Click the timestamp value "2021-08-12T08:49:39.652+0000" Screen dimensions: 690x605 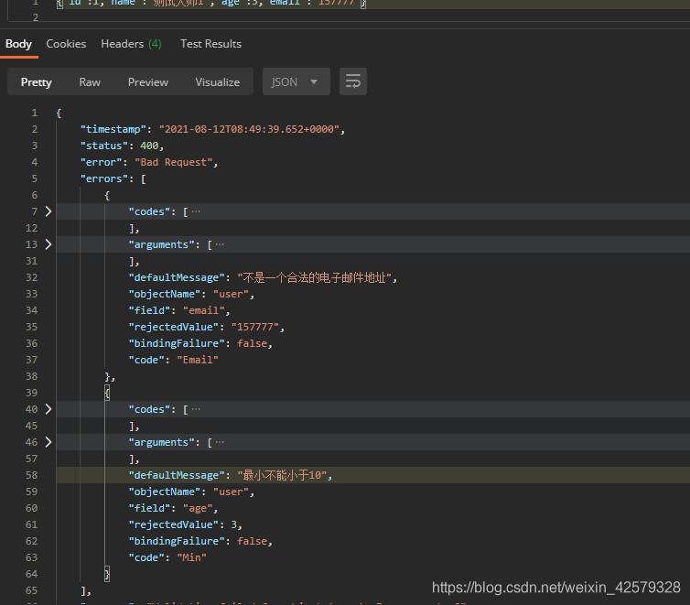[x=249, y=129]
